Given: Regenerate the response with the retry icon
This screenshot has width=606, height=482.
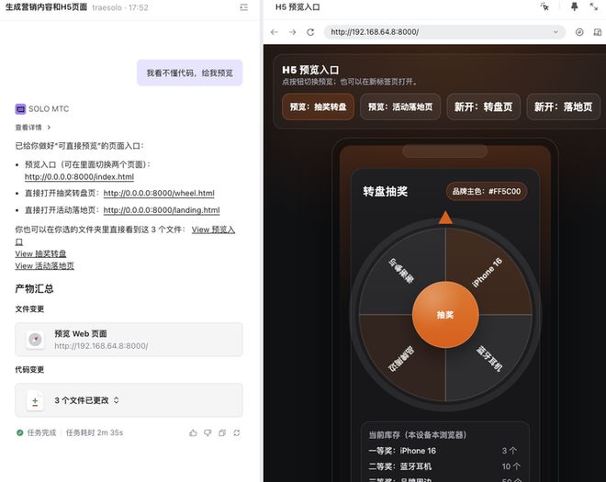Looking at the screenshot, I should pyautogui.click(x=237, y=432).
